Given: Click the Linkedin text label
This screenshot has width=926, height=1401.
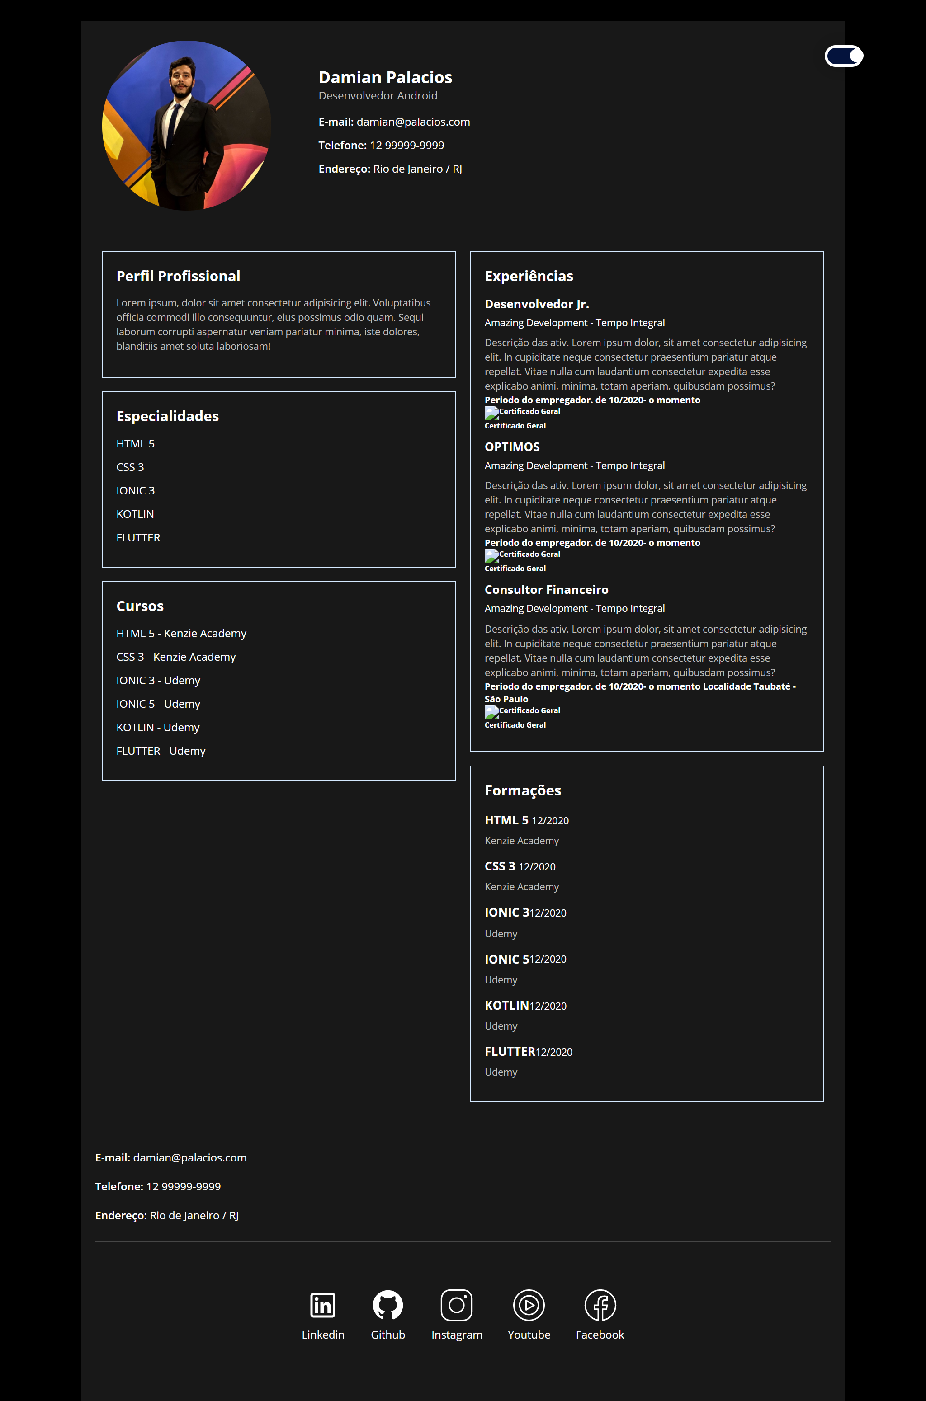Looking at the screenshot, I should pyautogui.click(x=322, y=1334).
